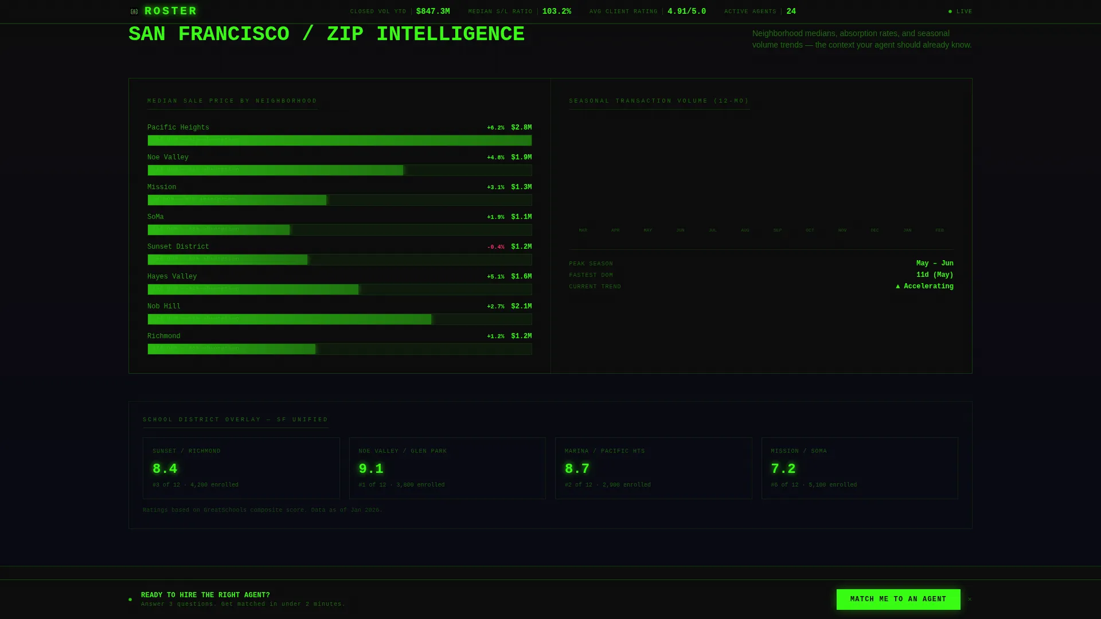The height and width of the screenshot is (619, 1101).
Task: Click the SoMa median price bar
Action: [339, 230]
